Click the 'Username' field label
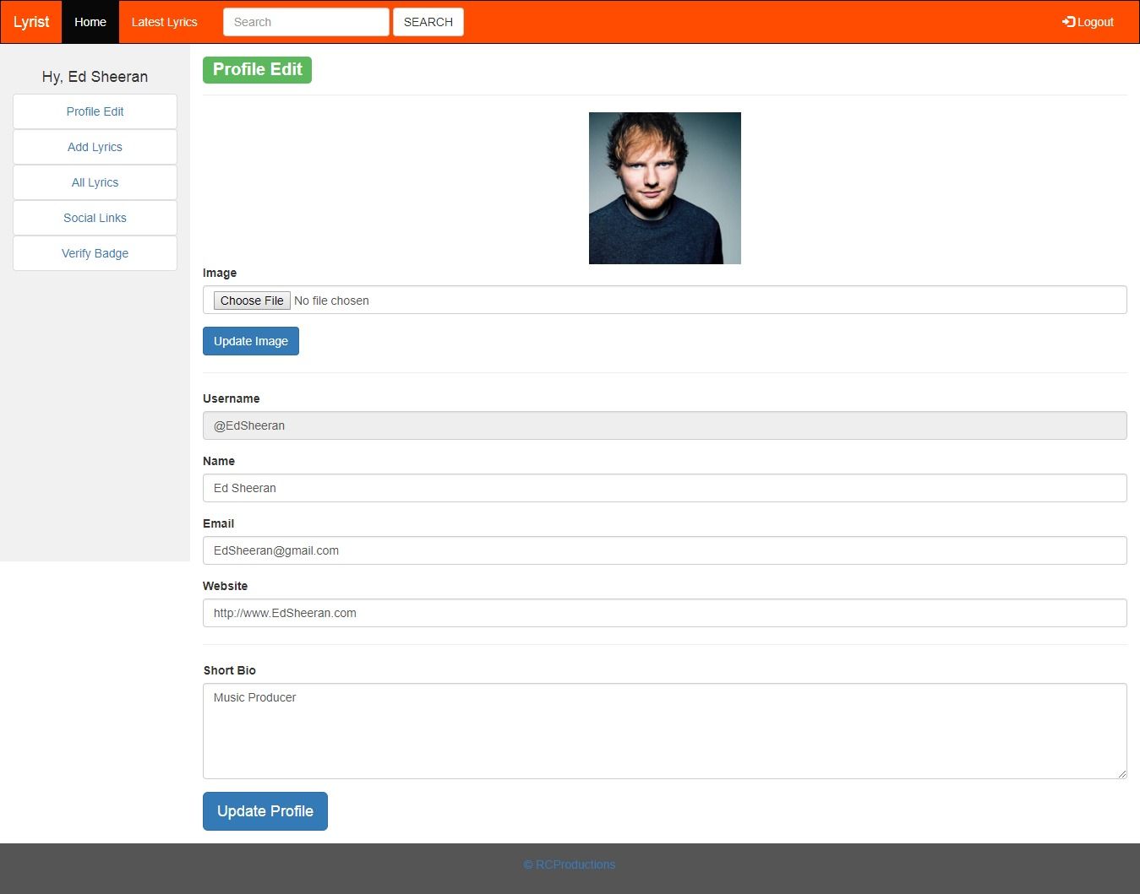1140x894 pixels. click(x=232, y=398)
